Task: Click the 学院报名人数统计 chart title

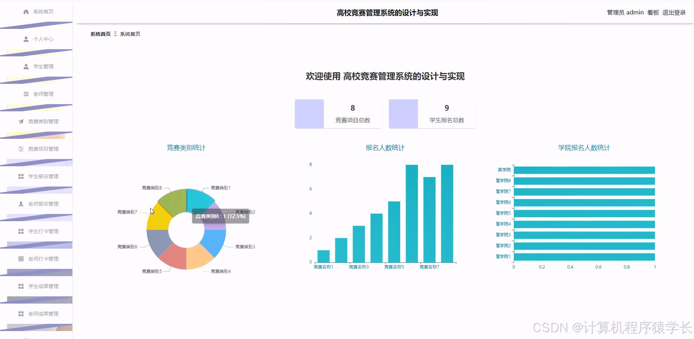Action: tap(584, 148)
